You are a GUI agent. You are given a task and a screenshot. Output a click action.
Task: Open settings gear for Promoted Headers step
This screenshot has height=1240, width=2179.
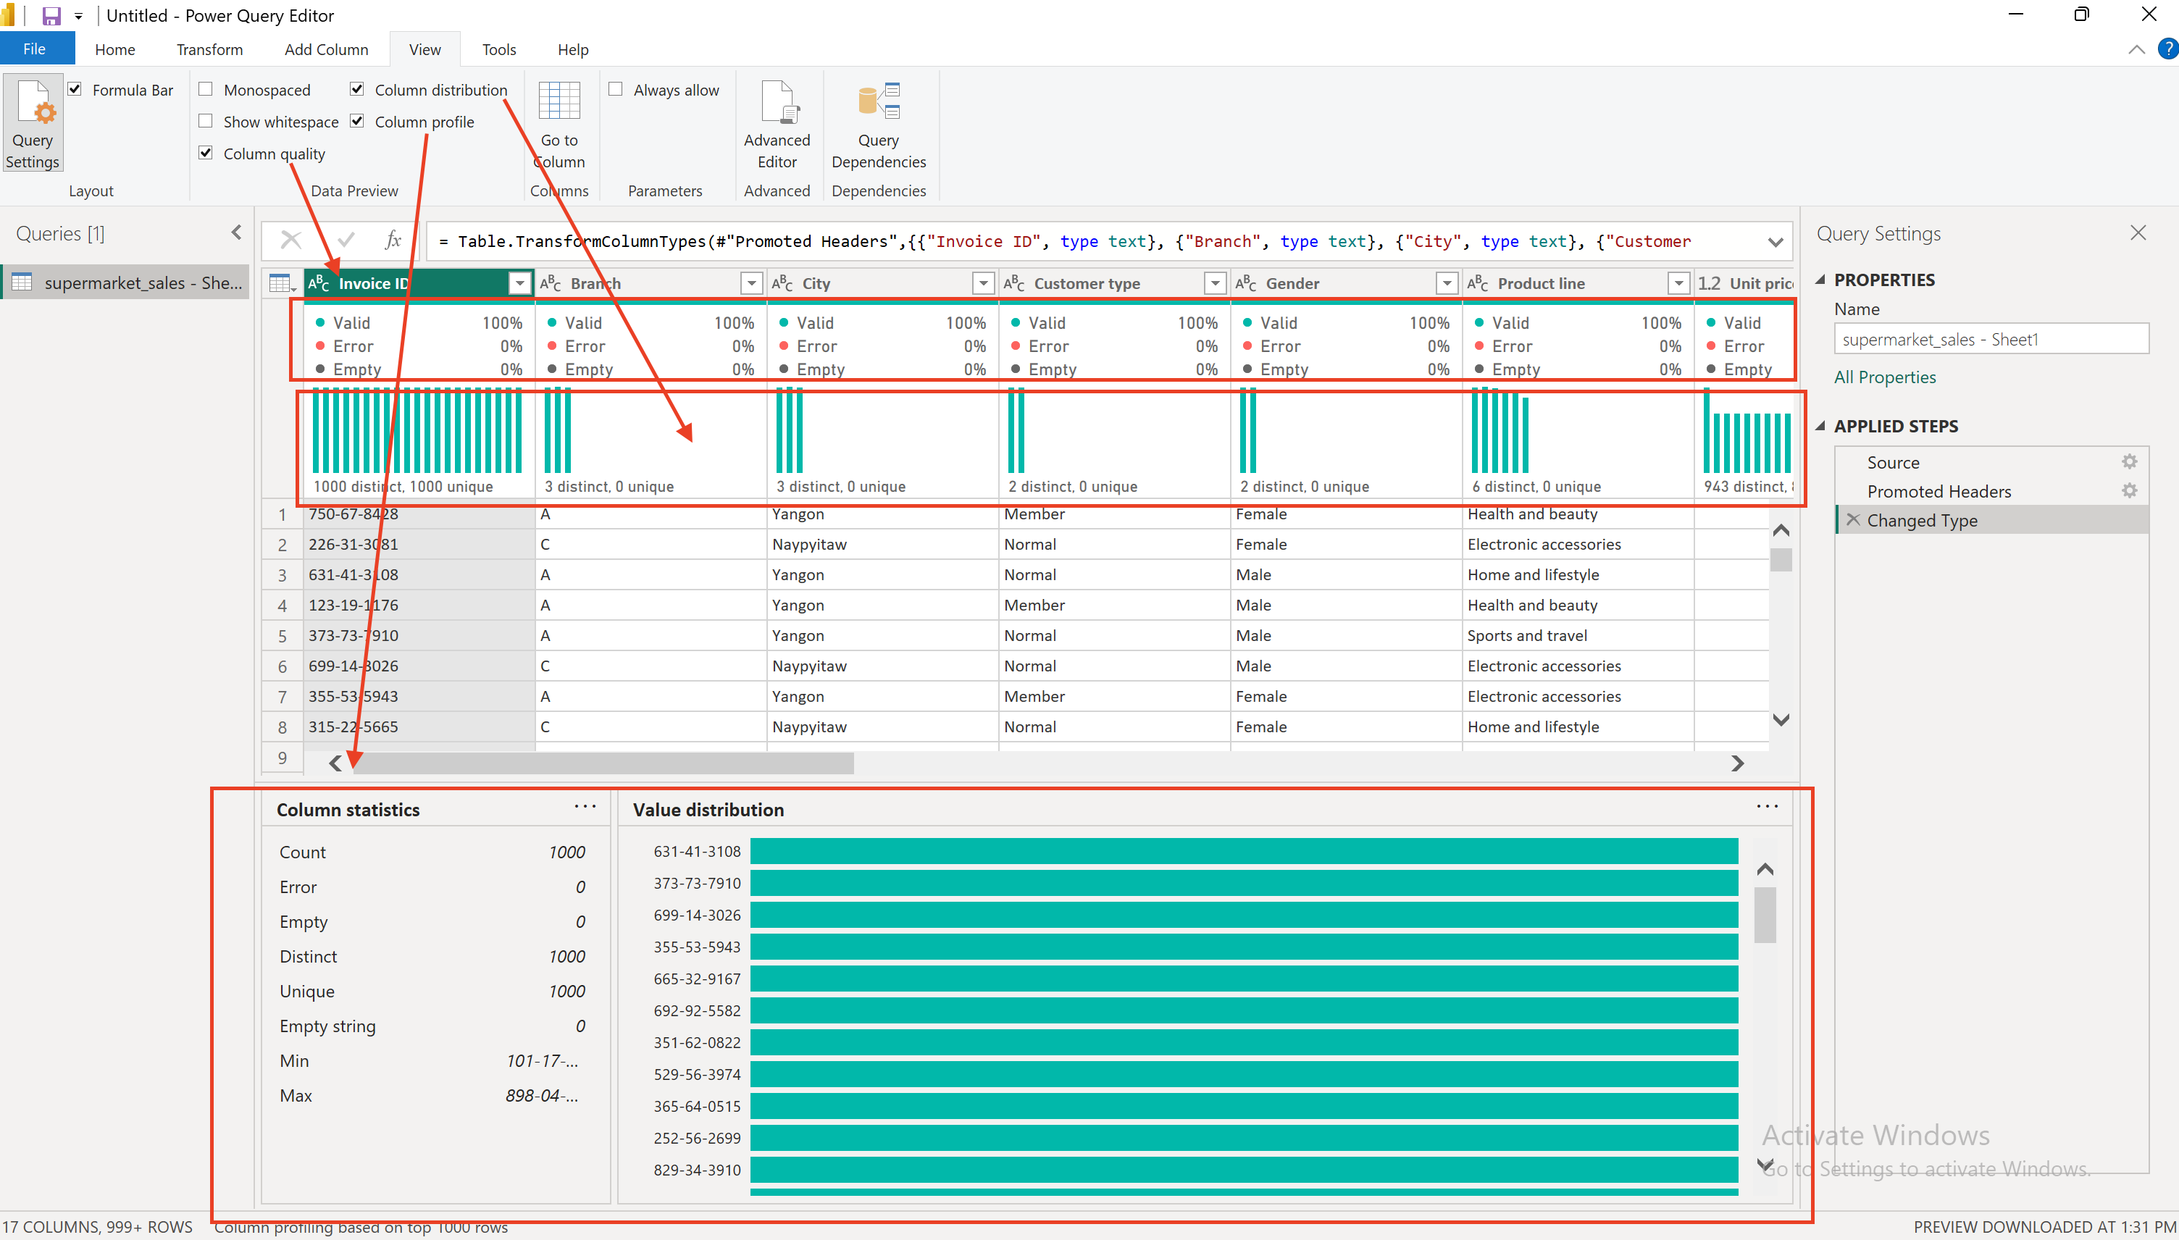pos(2130,490)
